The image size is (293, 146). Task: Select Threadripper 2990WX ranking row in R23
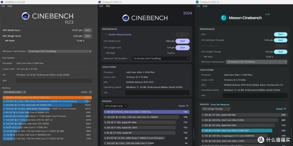pos(47,101)
